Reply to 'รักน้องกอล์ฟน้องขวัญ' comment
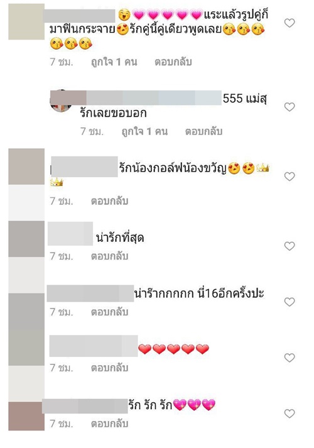This screenshot has height=448, width=314. (x=109, y=201)
